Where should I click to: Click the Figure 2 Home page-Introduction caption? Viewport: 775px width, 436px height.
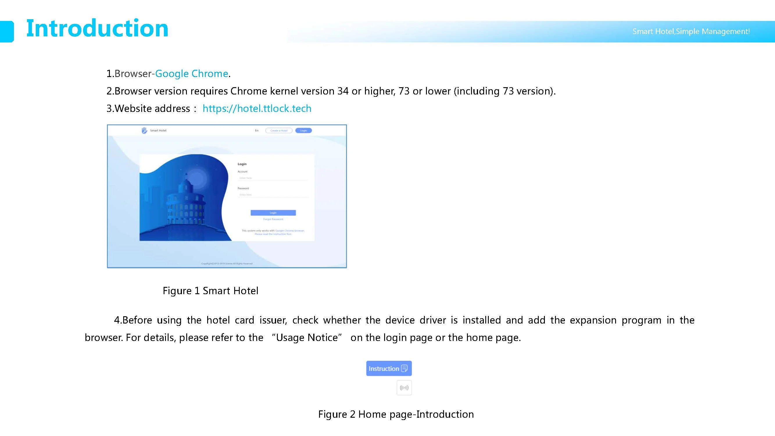(x=395, y=414)
